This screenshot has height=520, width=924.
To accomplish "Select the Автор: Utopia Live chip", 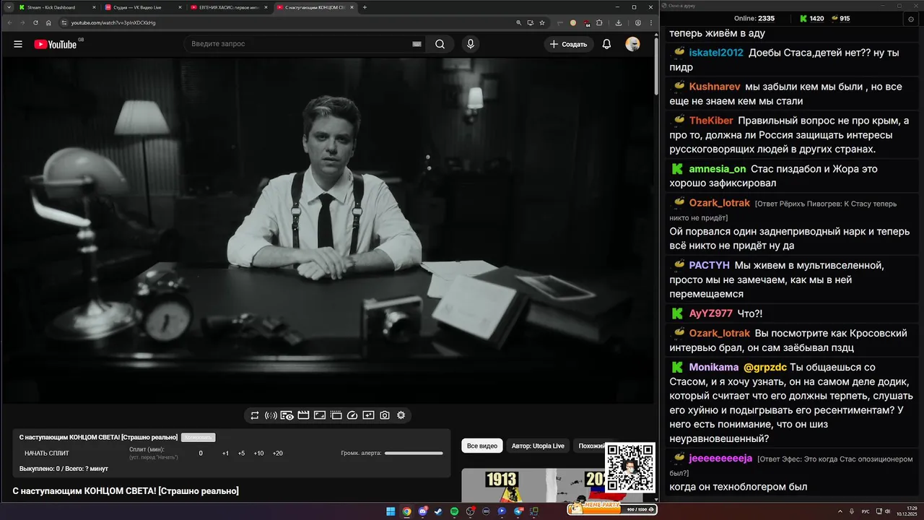I will click(x=538, y=446).
